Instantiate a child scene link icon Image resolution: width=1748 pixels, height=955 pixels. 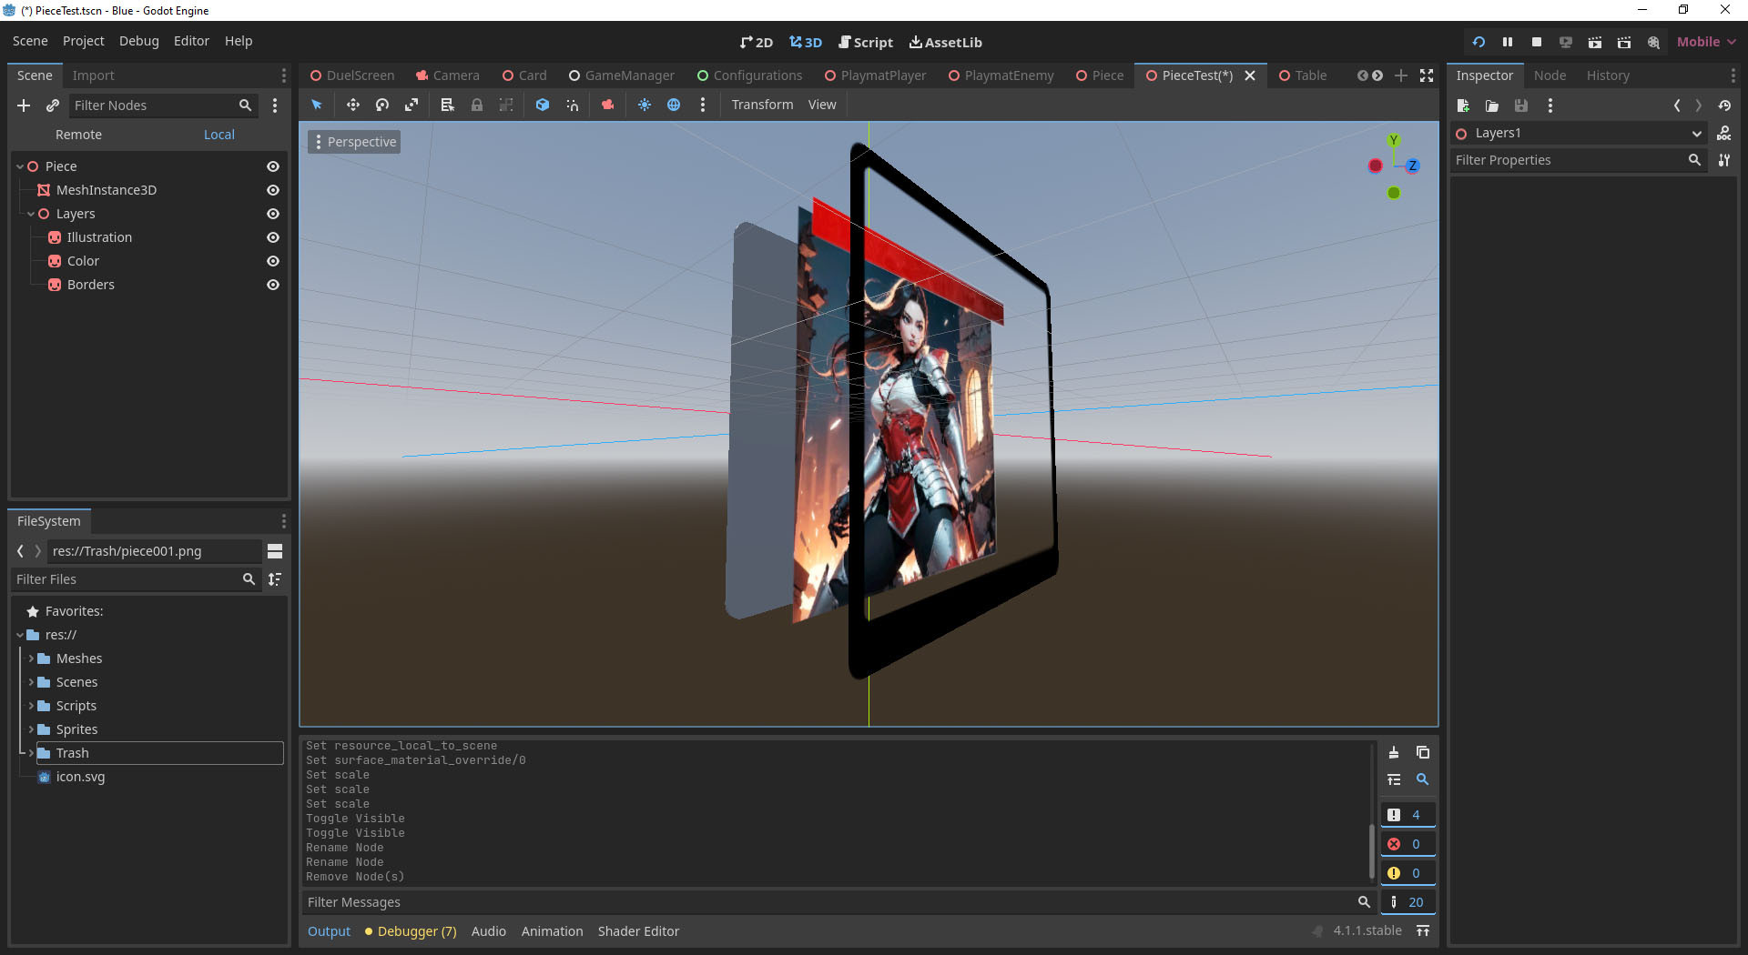[x=53, y=106]
